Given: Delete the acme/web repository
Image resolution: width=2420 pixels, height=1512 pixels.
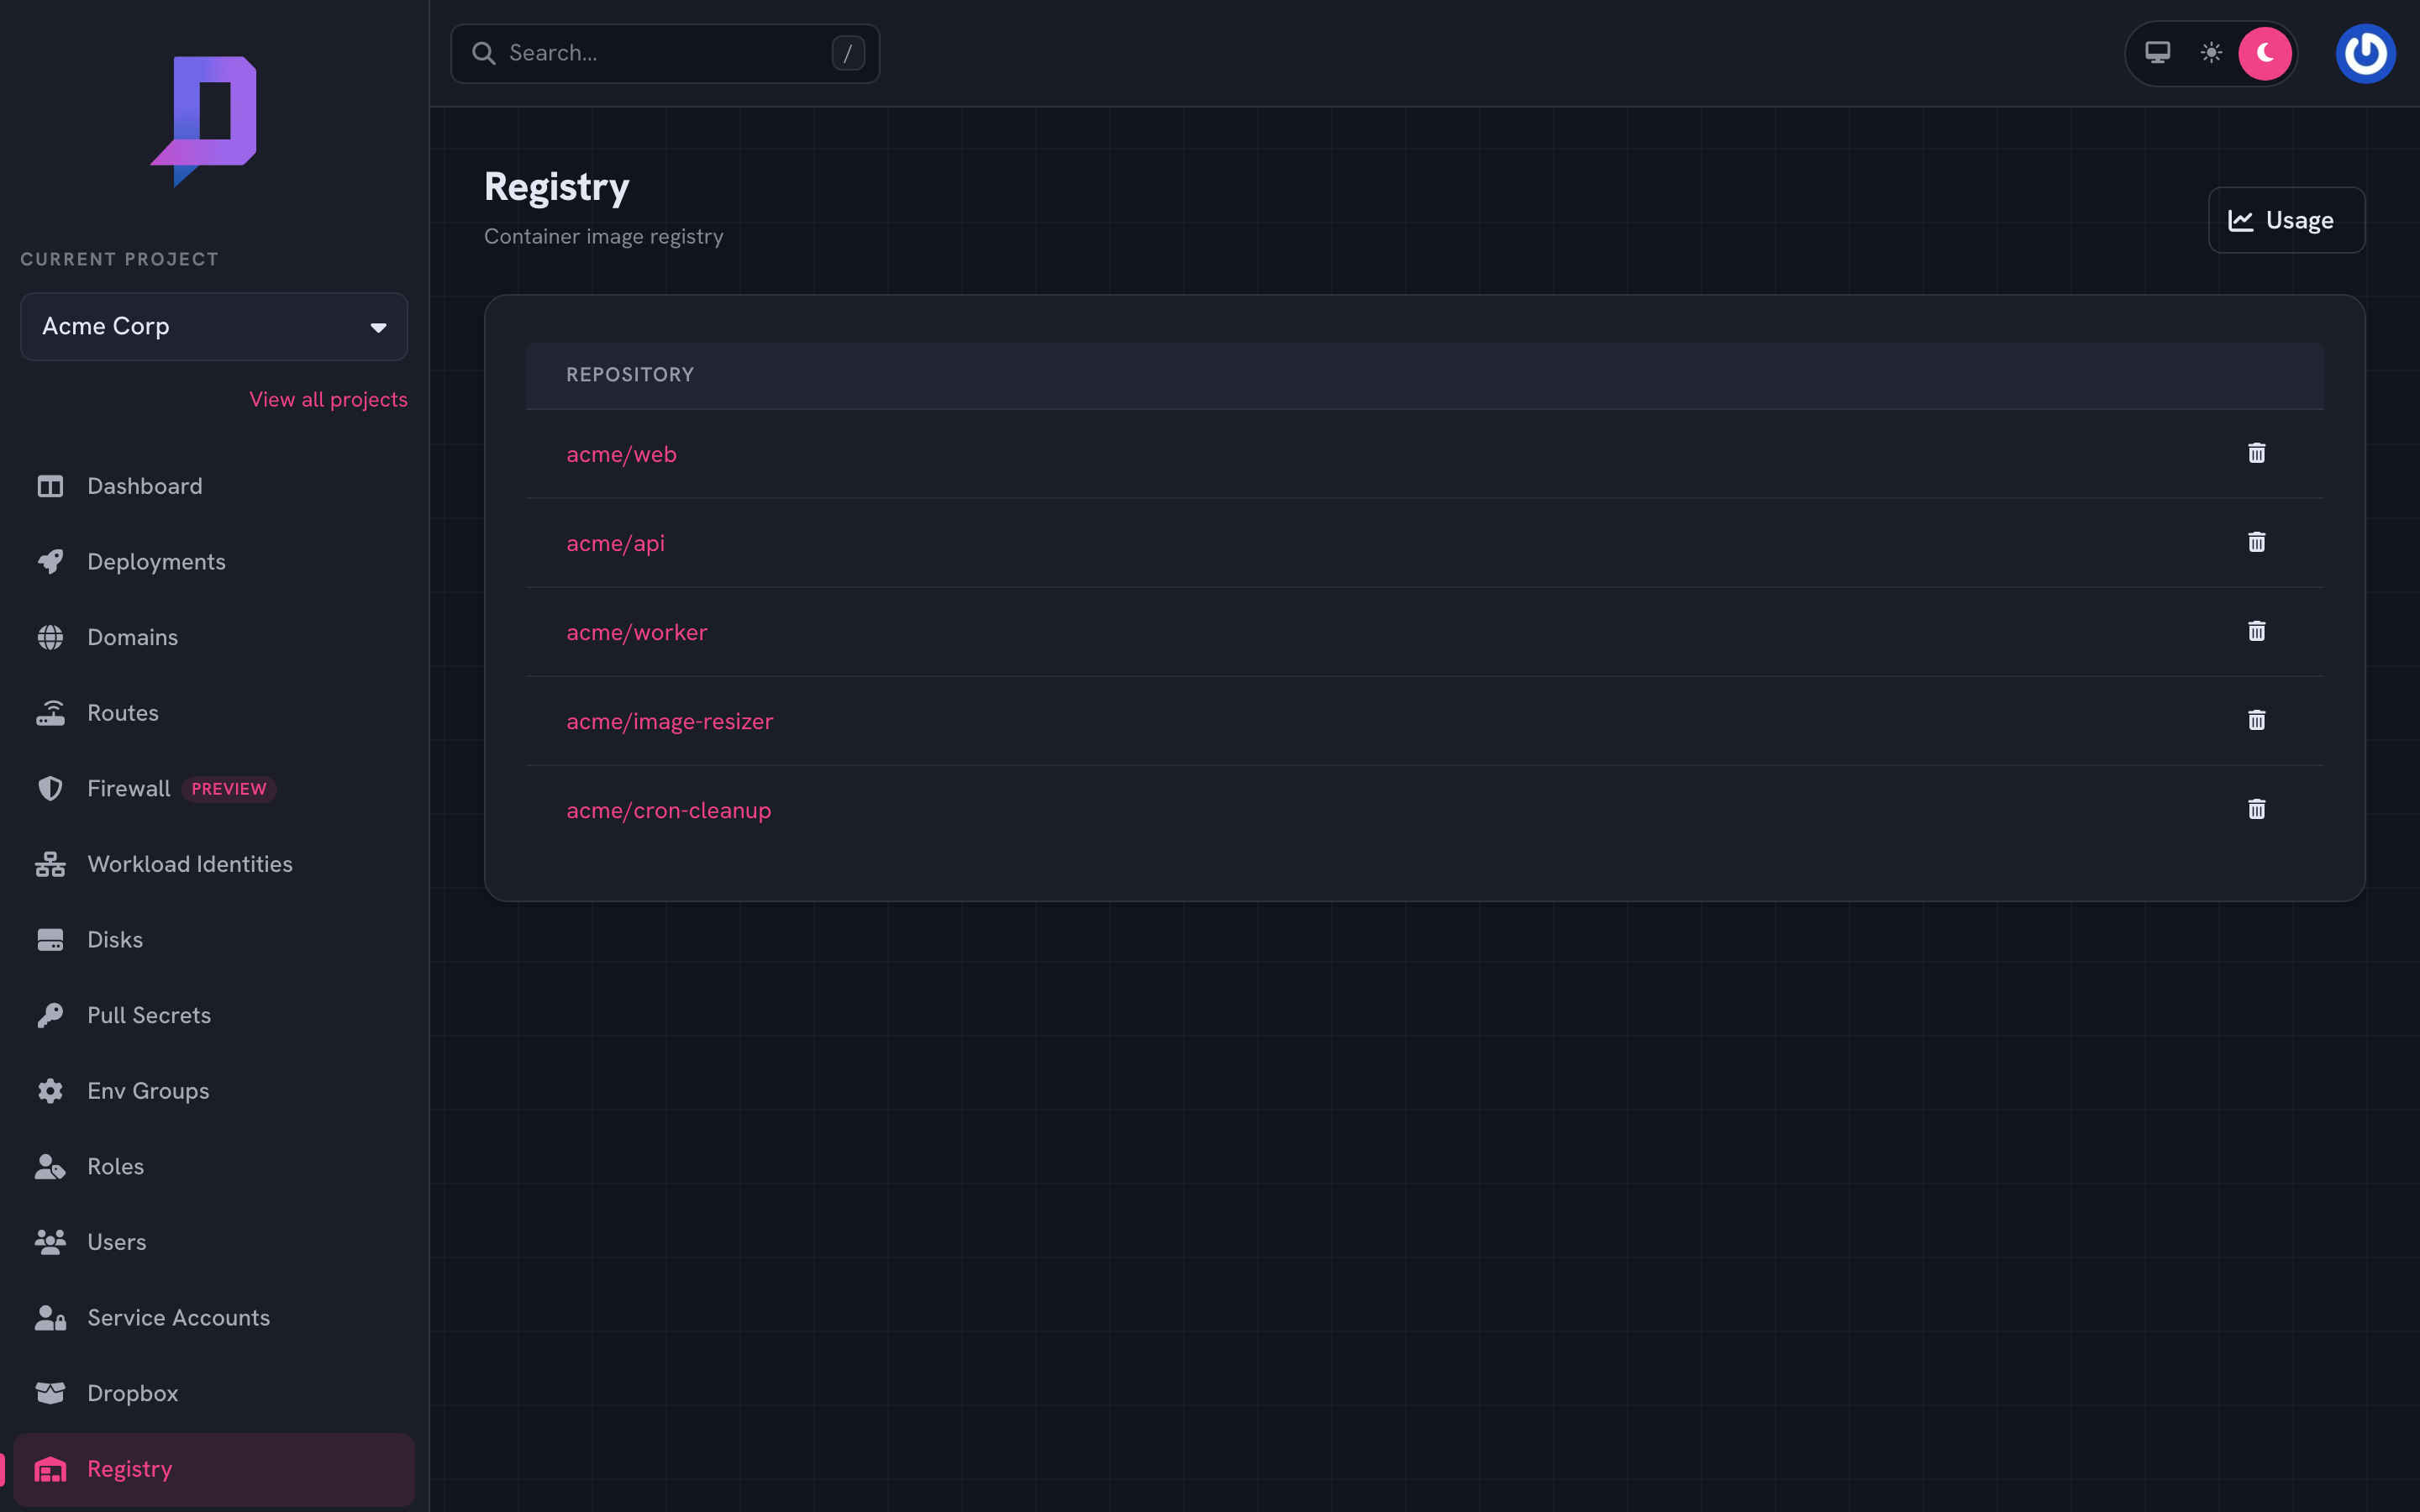Looking at the screenshot, I should click(2256, 453).
